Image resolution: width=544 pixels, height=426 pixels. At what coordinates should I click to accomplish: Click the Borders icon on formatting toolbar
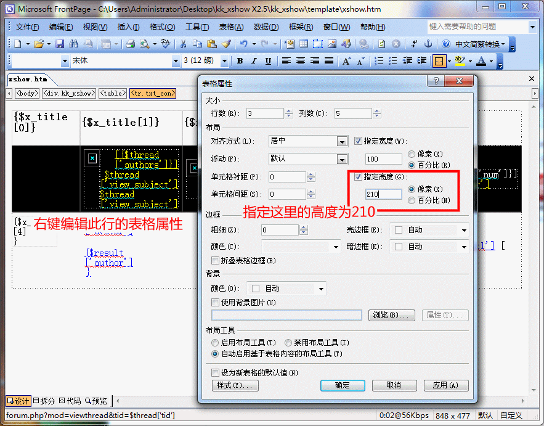[439, 62]
